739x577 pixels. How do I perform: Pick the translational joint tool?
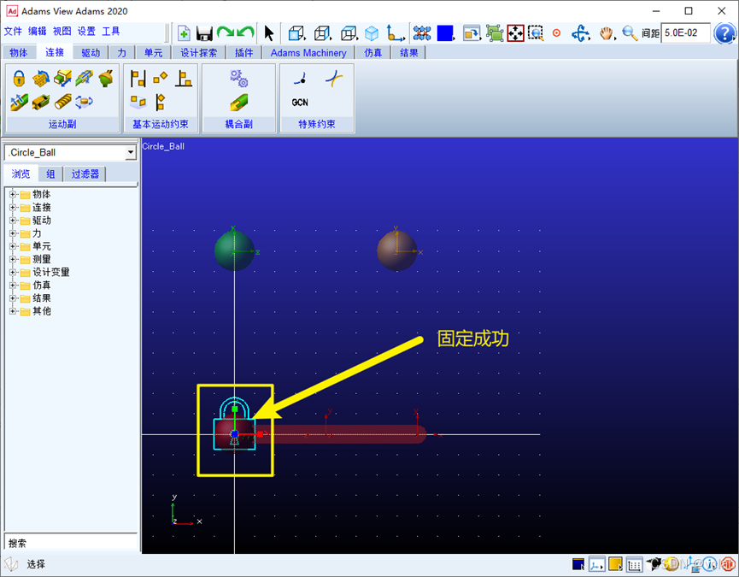(62, 79)
